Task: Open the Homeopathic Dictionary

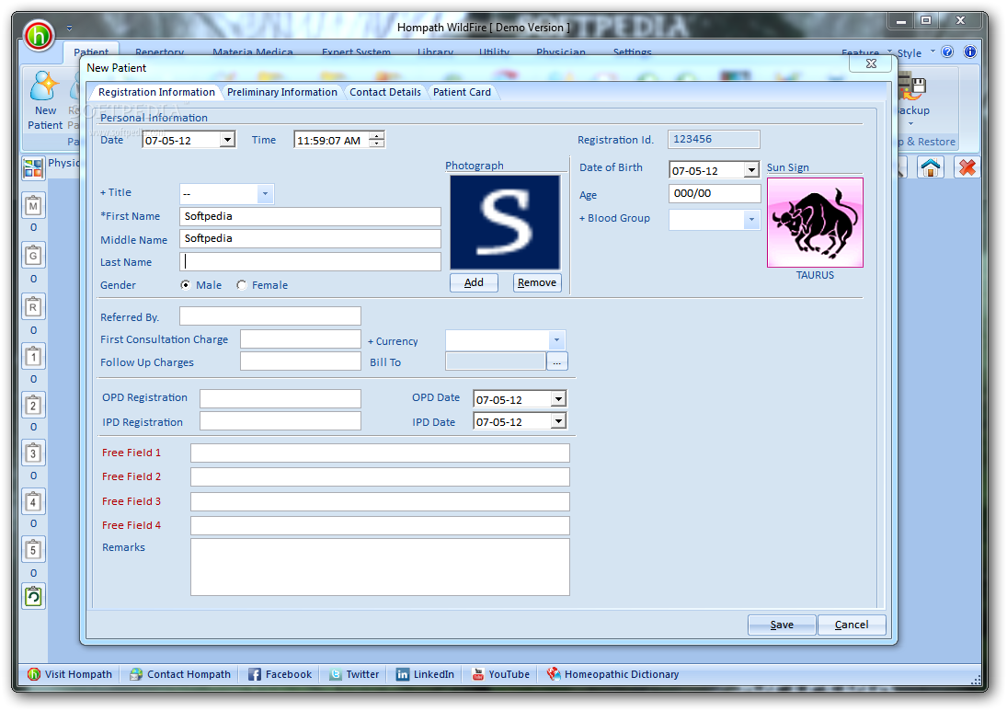Action: [612, 673]
